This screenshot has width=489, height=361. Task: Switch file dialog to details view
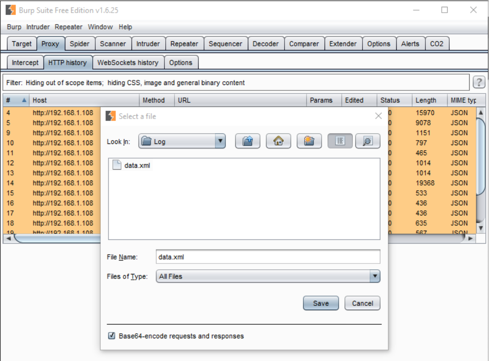(x=368, y=141)
